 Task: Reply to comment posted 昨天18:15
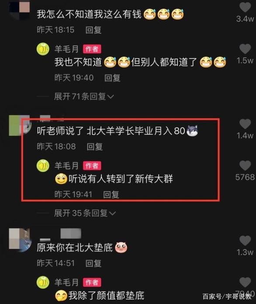[93, 30]
